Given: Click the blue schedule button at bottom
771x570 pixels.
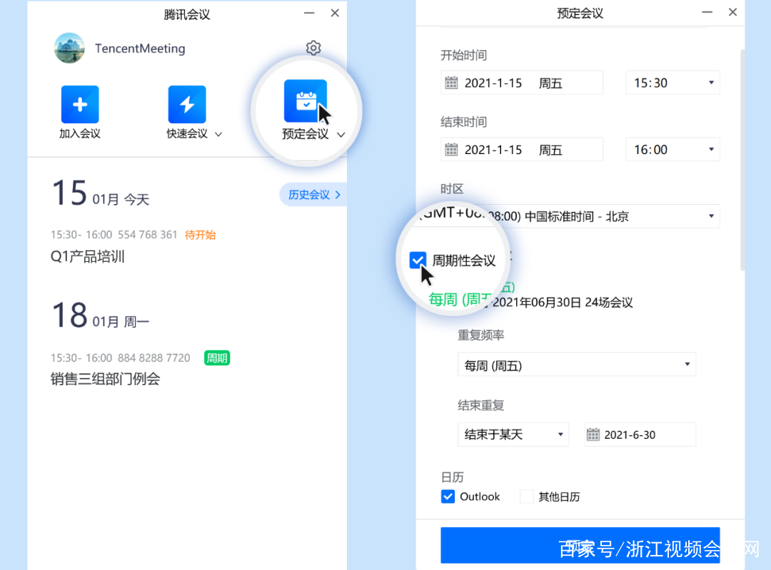Looking at the screenshot, I should 580,546.
